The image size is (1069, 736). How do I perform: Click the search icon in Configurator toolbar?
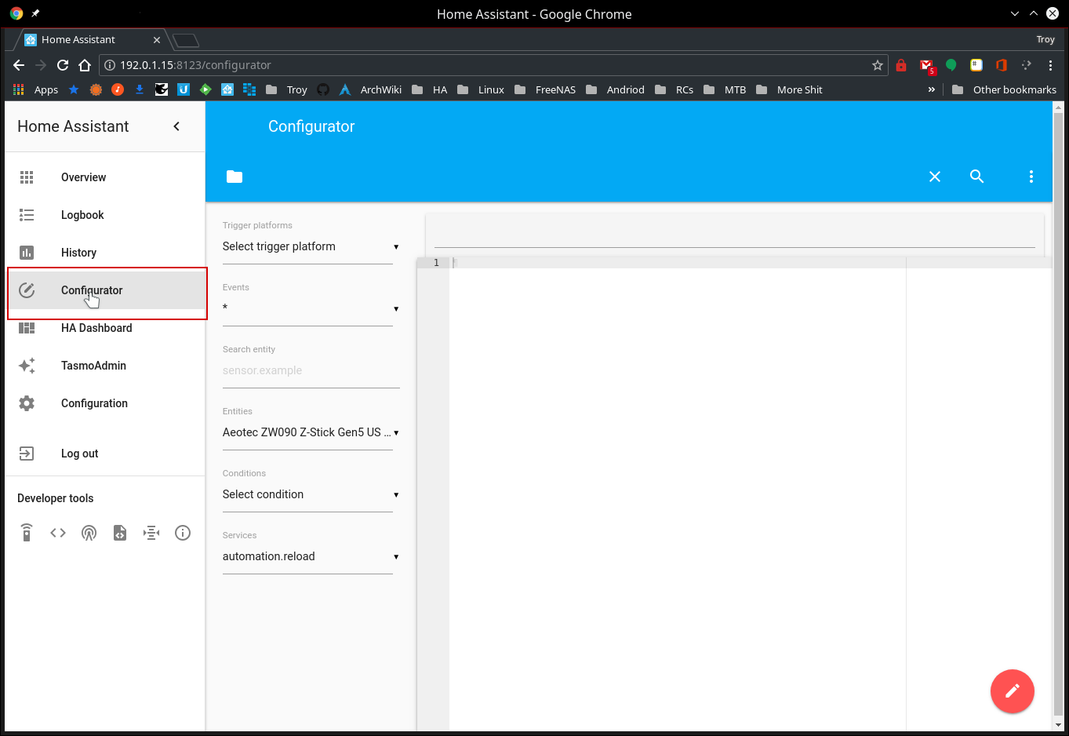coord(976,177)
